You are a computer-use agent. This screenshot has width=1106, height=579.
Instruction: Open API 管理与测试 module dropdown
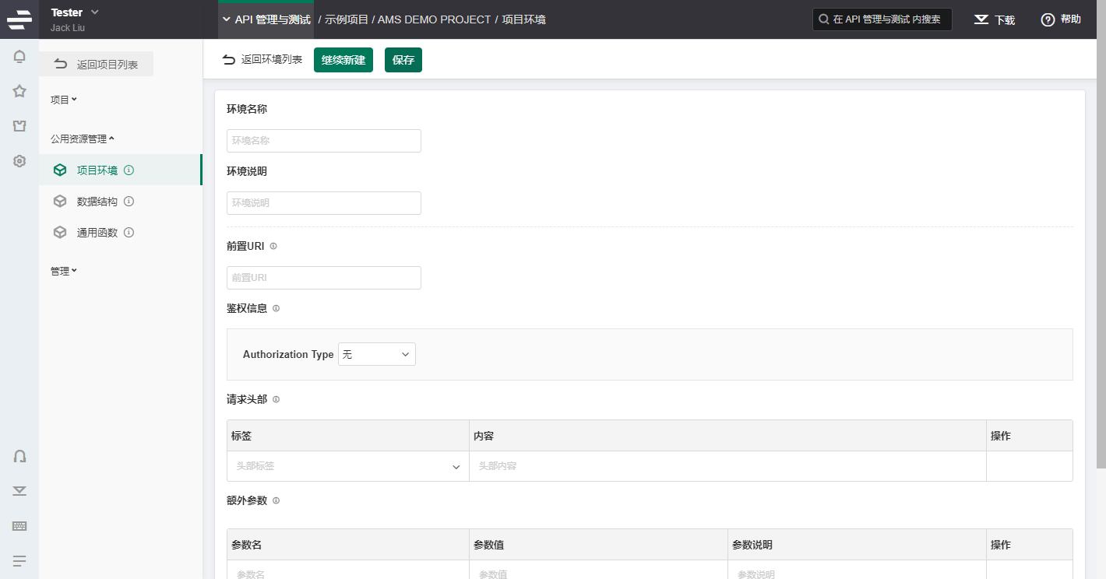click(266, 19)
